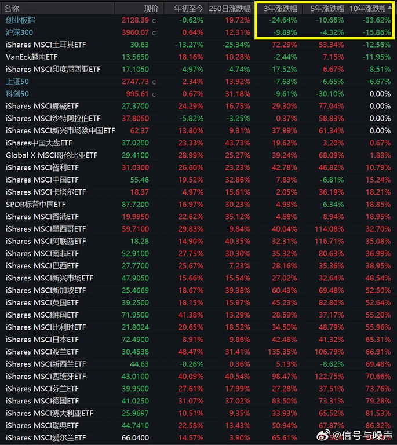Open the 沪深300 index link
Screen dimensions: 397x445
[x=19, y=32]
